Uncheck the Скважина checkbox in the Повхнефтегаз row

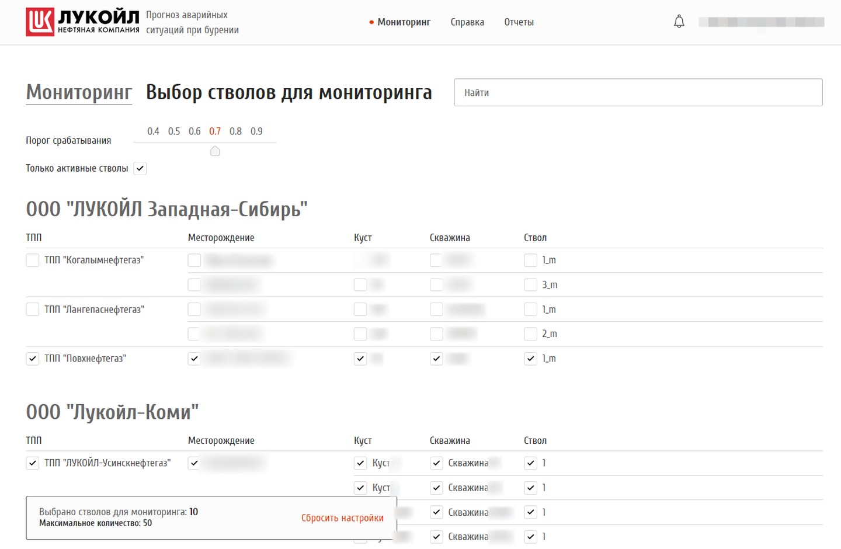pos(436,359)
